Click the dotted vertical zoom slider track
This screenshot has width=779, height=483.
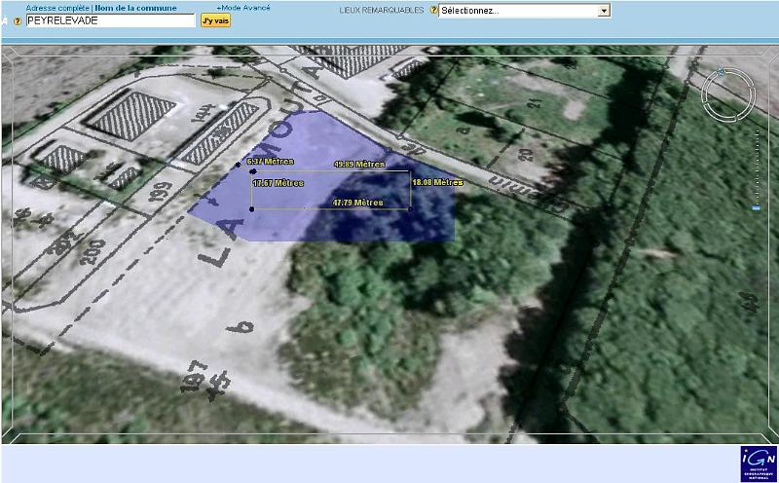coord(757,167)
